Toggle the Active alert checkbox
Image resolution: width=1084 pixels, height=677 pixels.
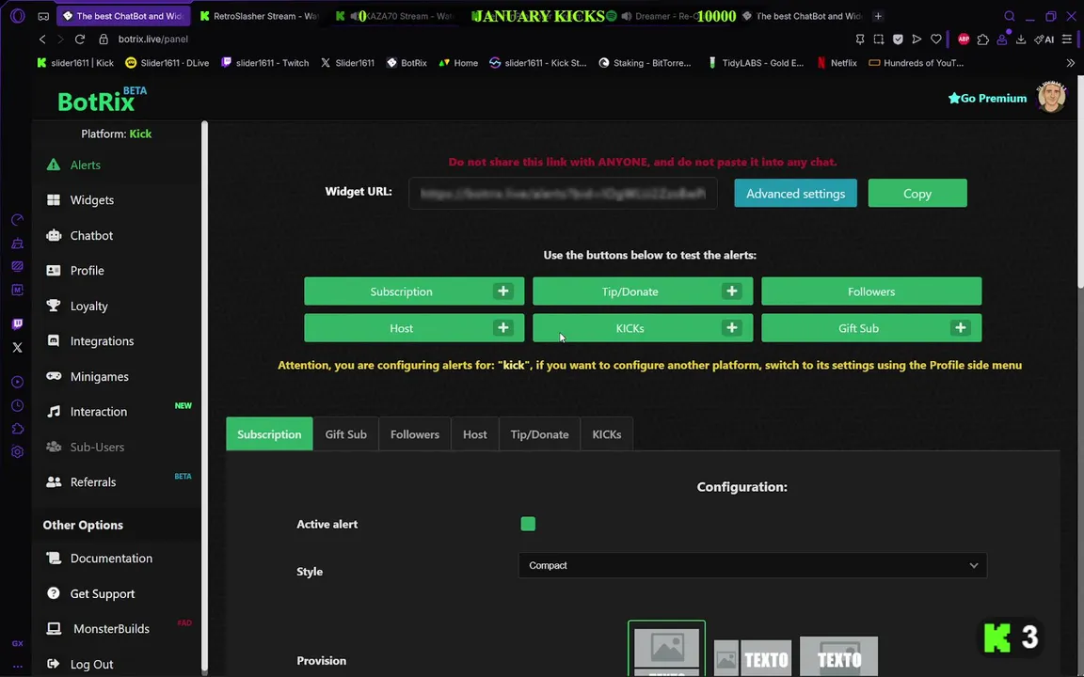pos(528,525)
